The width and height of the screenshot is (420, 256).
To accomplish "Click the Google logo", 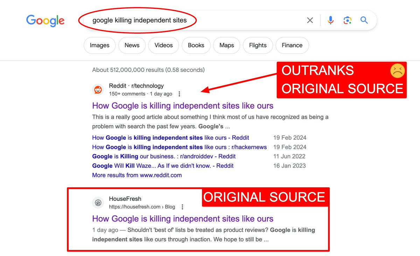I will coord(45,21).
